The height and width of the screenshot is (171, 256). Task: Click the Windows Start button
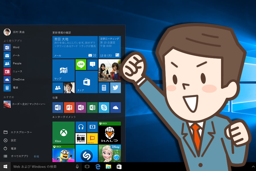5,166
